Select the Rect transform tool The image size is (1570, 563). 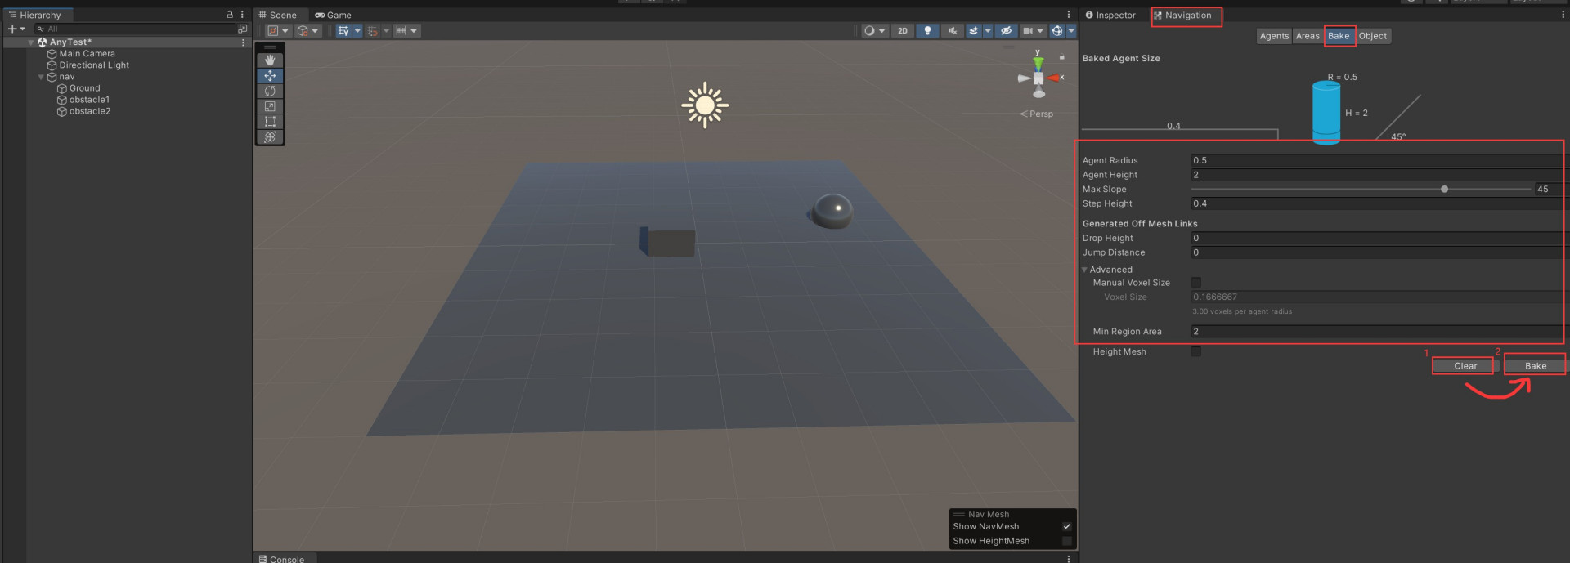coord(270,121)
